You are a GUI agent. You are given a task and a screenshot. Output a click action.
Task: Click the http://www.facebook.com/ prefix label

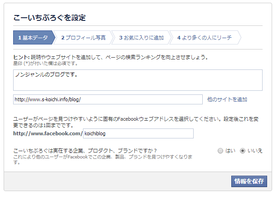[48, 133]
